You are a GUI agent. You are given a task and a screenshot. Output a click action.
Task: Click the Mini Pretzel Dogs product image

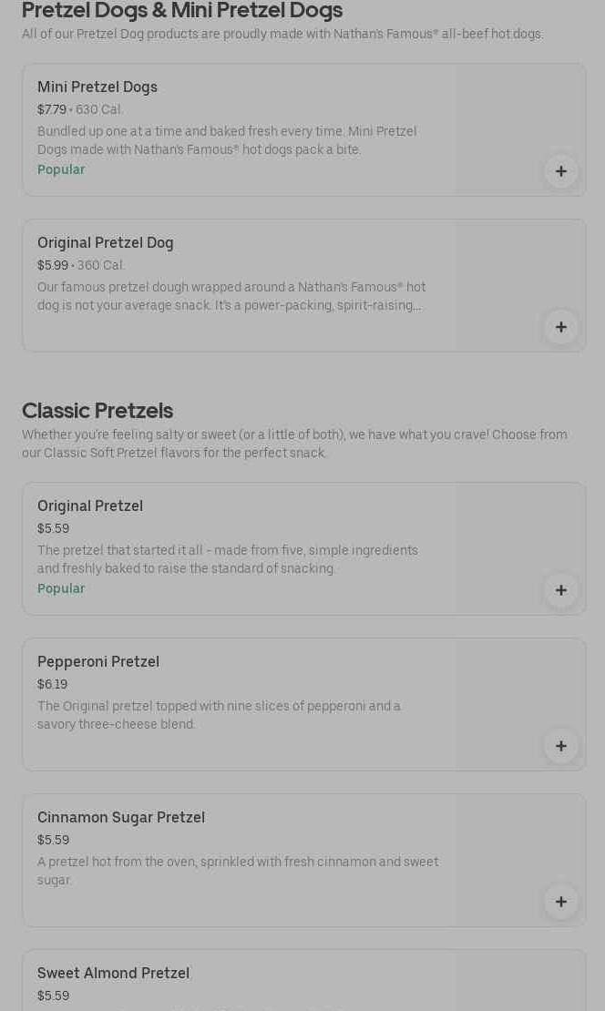pyautogui.click(x=519, y=118)
